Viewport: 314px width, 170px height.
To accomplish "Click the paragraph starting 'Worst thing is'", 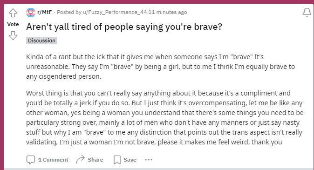I will (x=164, y=117).
